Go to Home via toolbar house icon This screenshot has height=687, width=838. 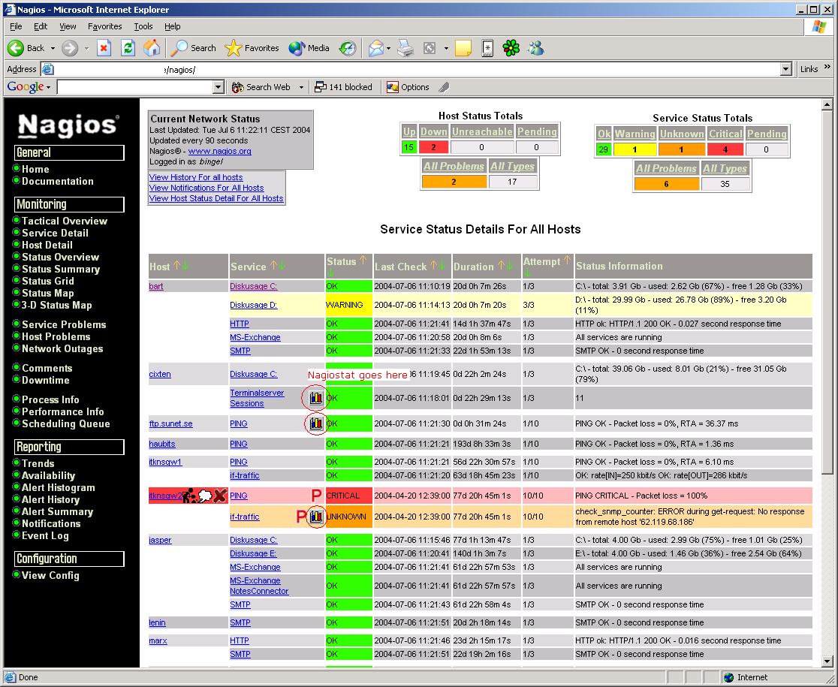152,48
